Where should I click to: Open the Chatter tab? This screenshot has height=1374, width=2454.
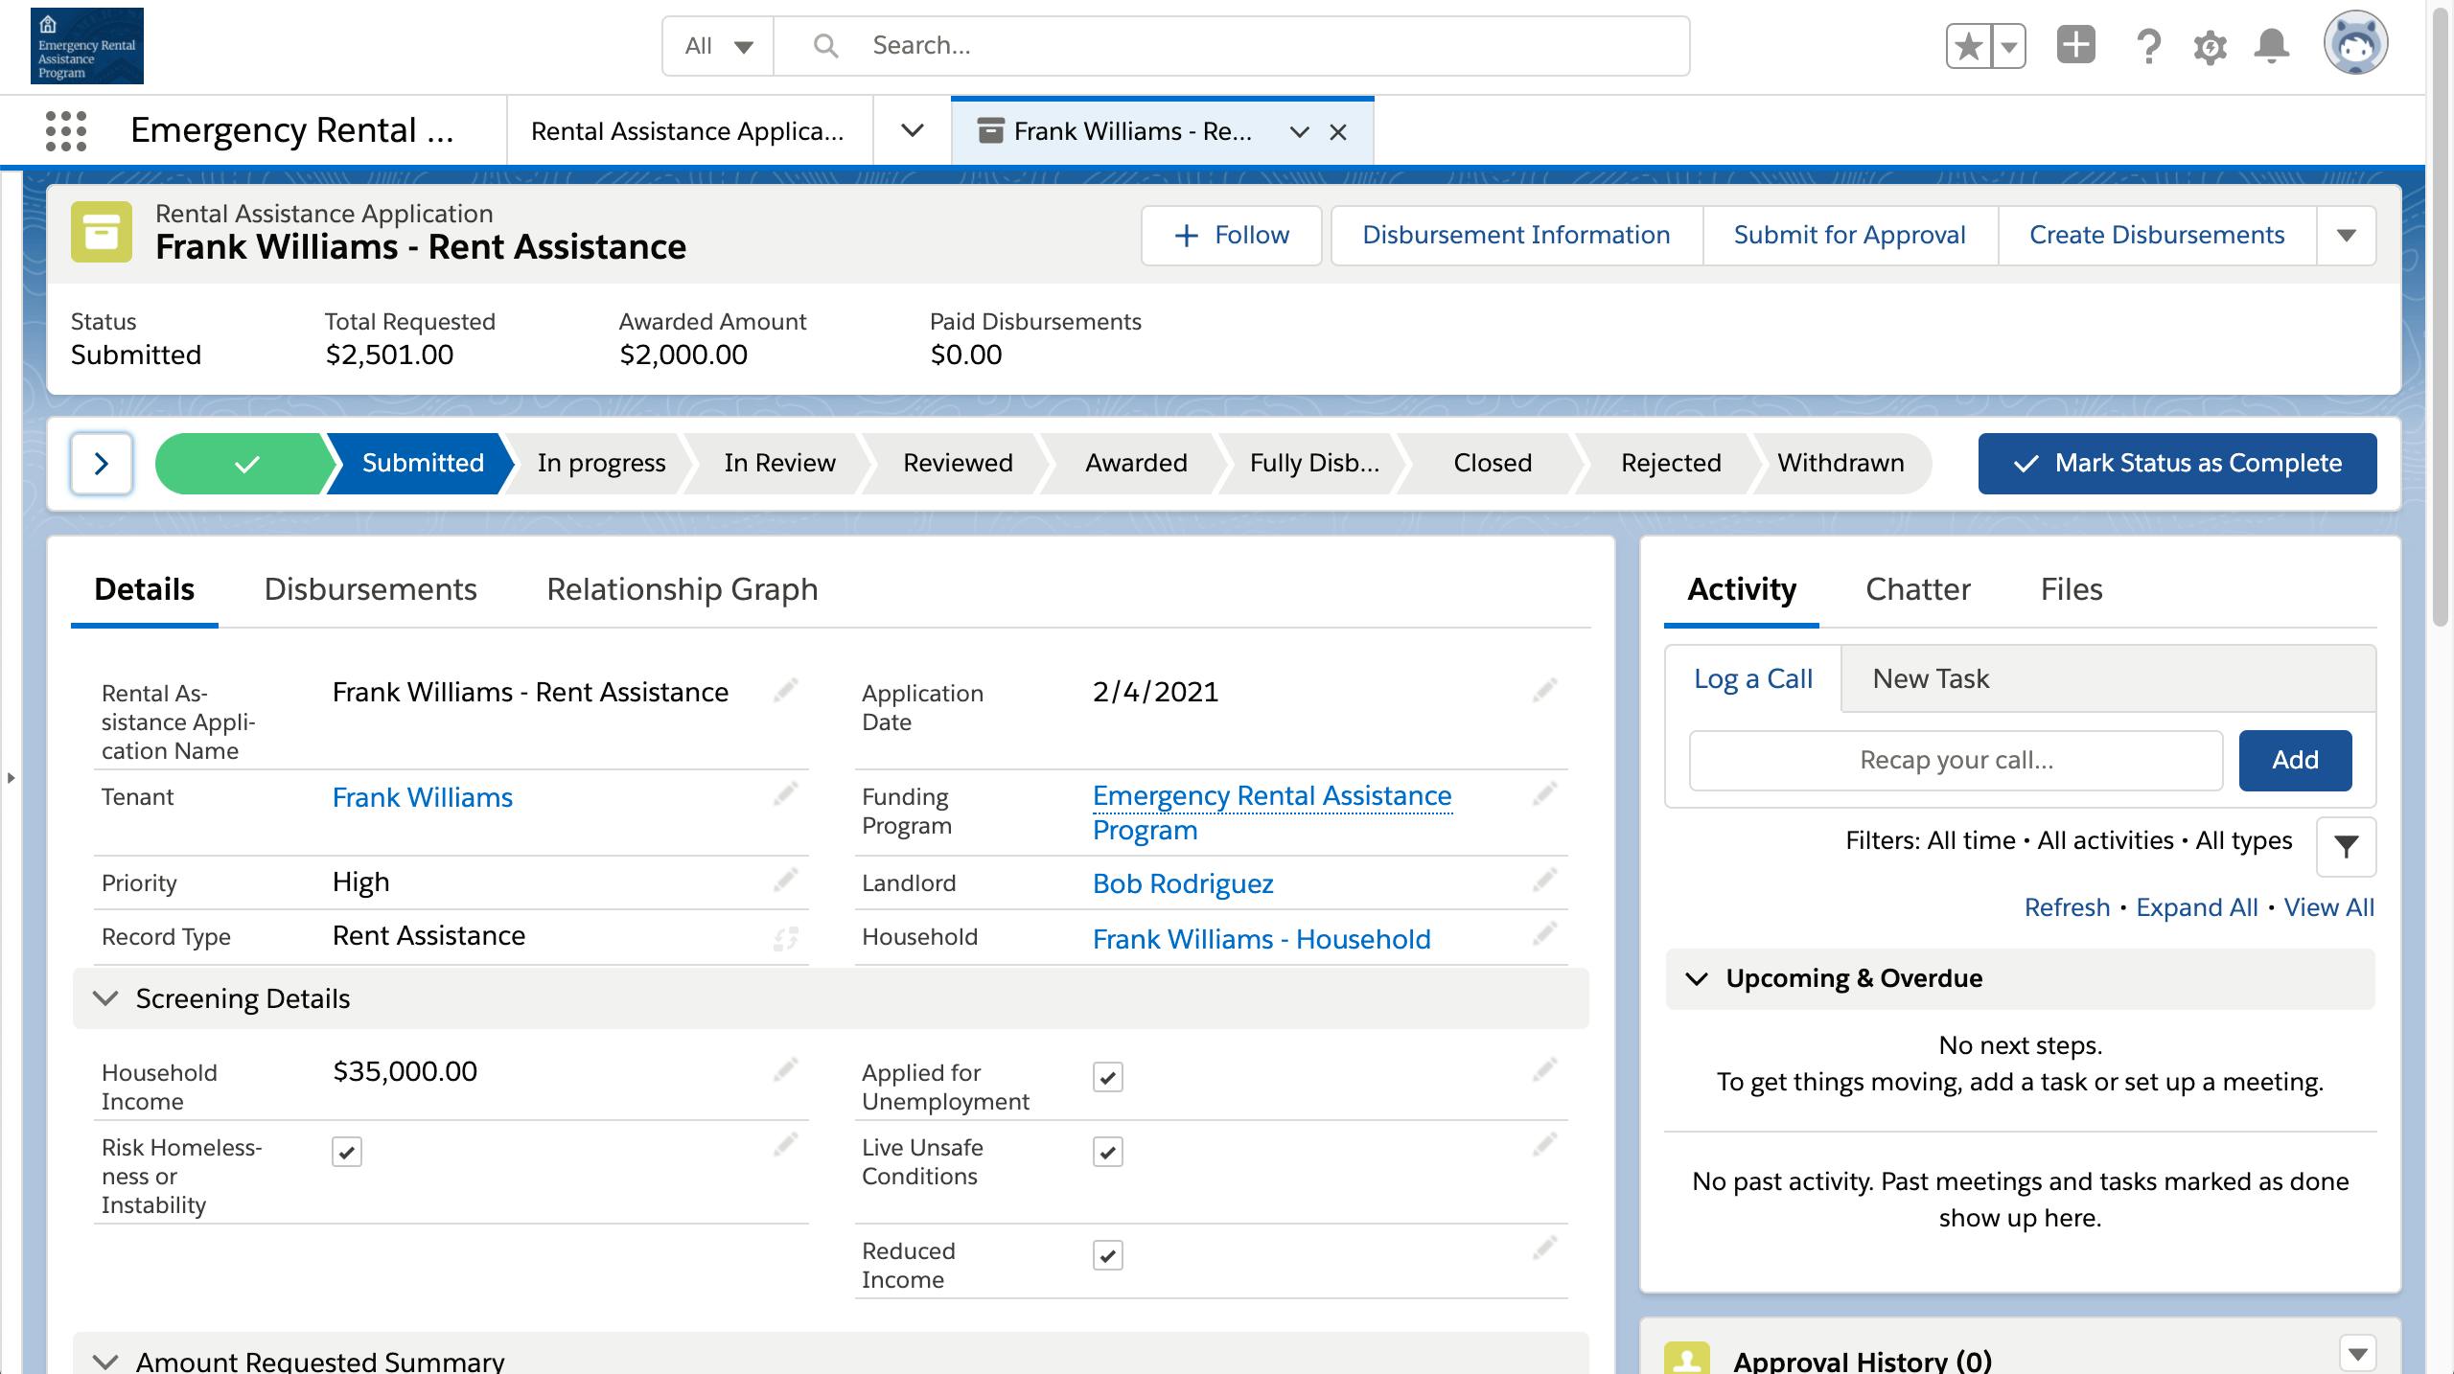pyautogui.click(x=1917, y=589)
